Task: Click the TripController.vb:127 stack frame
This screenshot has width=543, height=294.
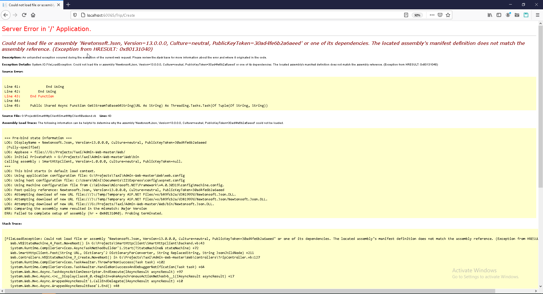Action: click(135, 257)
